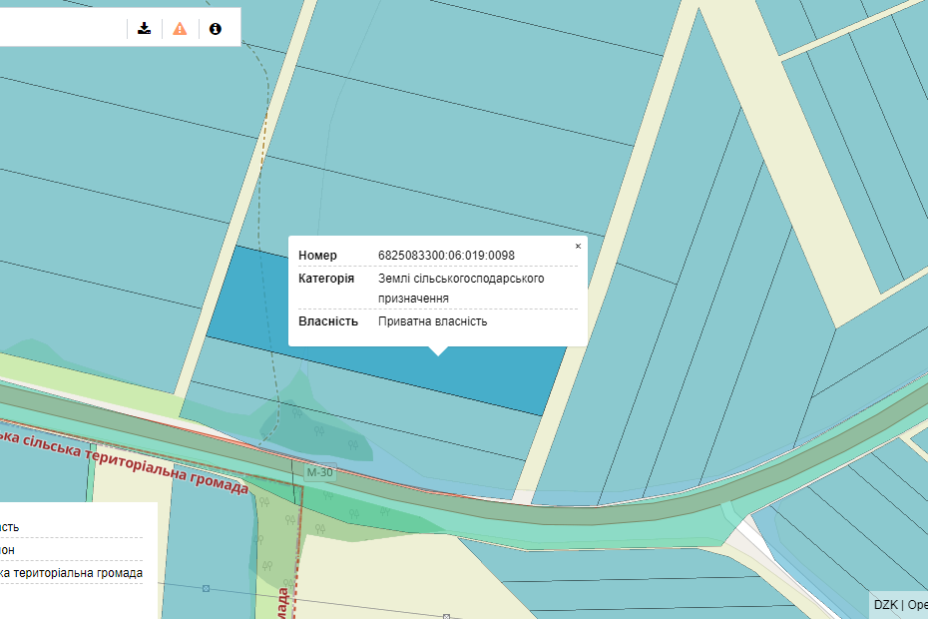Select the middle row ending in 'он'
Viewport: 928px width, 619px height.
tap(7, 550)
